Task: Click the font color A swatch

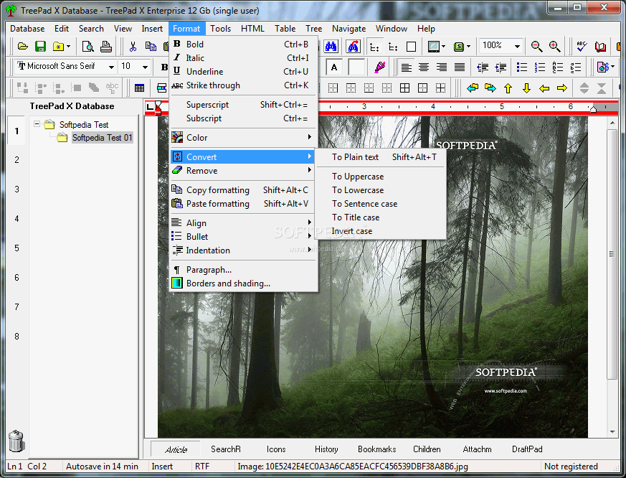Action: coord(334,67)
